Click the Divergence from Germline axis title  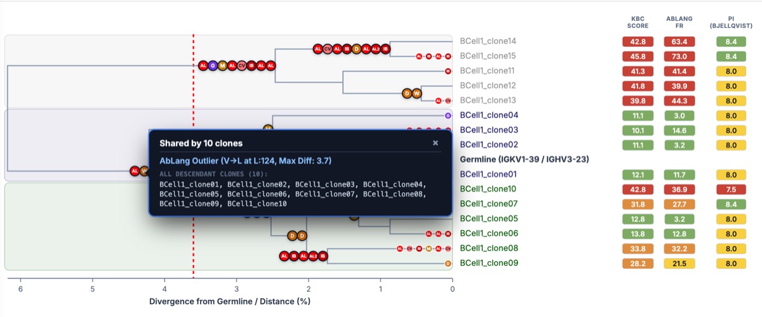230,301
